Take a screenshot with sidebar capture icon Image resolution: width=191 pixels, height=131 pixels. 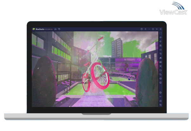(161, 66)
